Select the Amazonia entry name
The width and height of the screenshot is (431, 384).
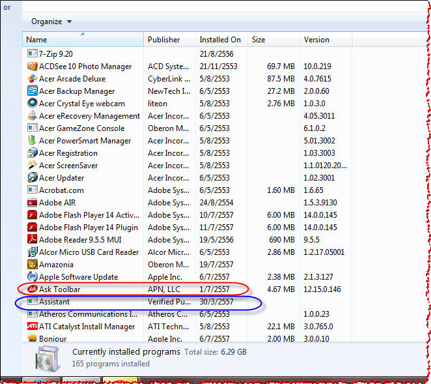57,265
